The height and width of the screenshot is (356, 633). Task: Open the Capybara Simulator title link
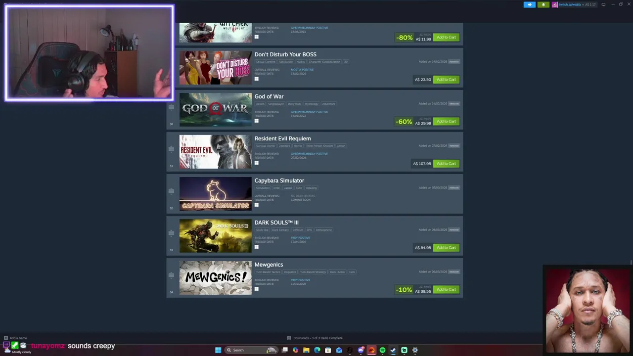coord(279,180)
